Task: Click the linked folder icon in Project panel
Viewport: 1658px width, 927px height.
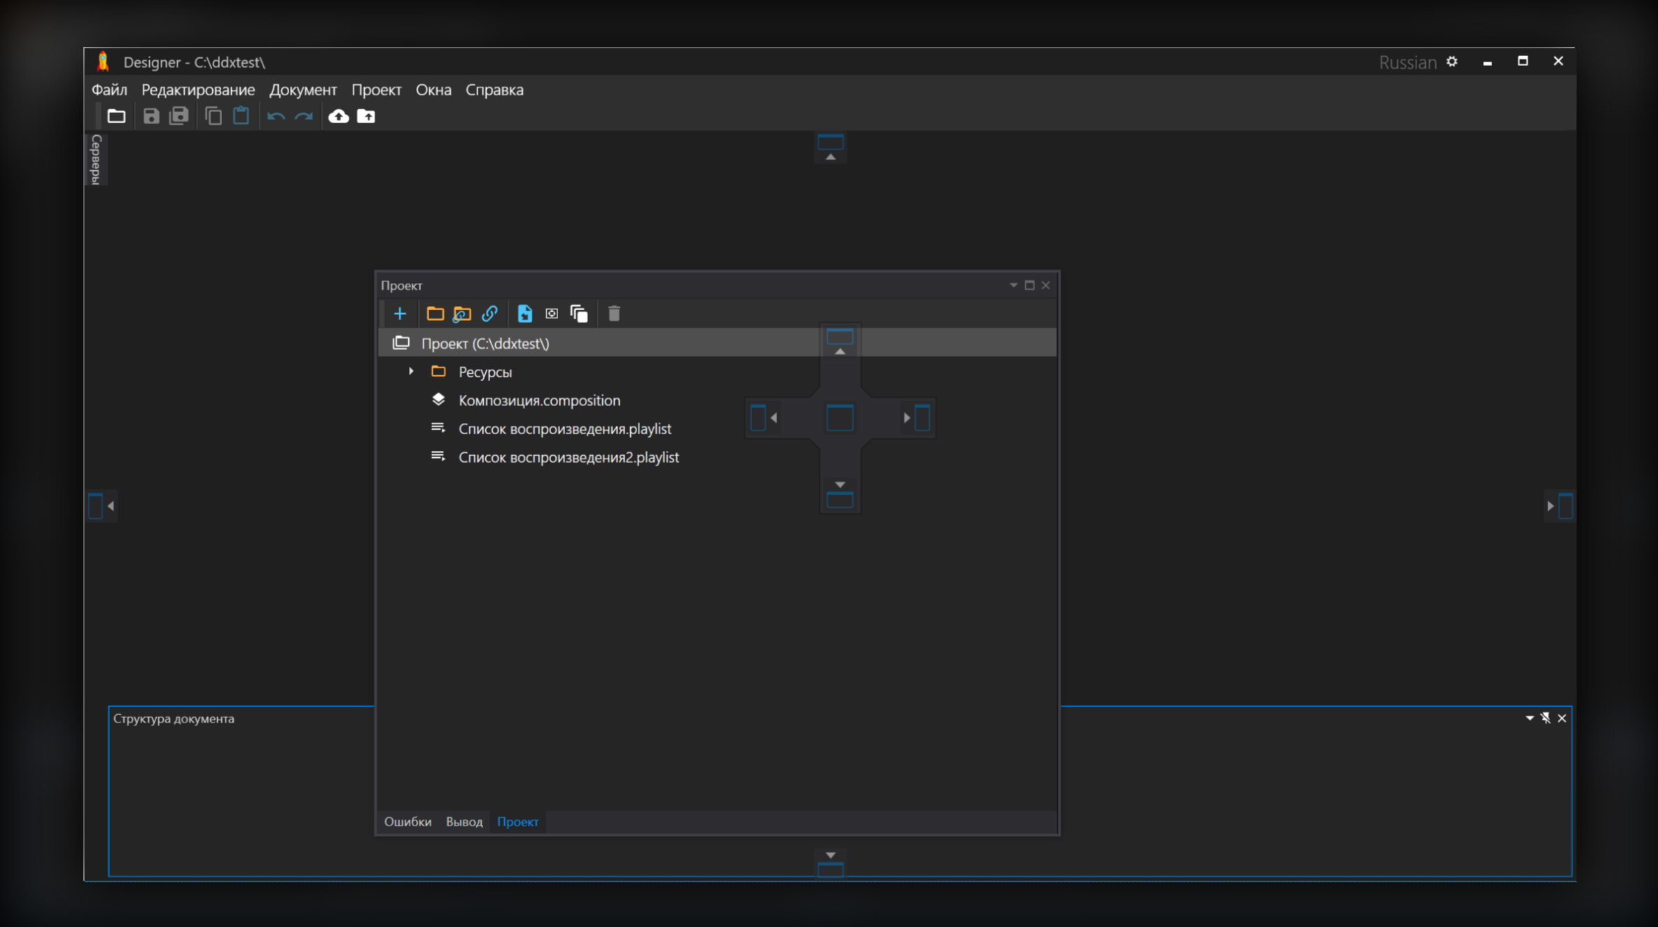Action: pos(462,314)
